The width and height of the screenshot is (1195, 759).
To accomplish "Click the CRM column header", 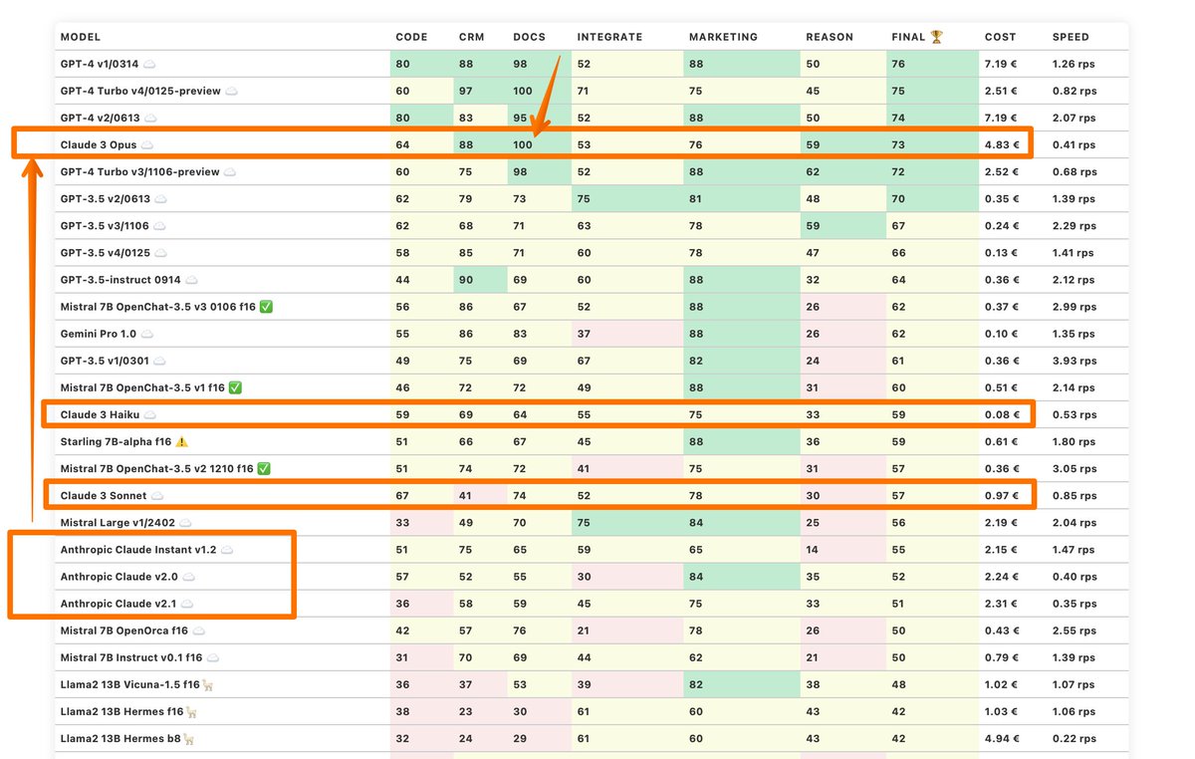I will (471, 37).
